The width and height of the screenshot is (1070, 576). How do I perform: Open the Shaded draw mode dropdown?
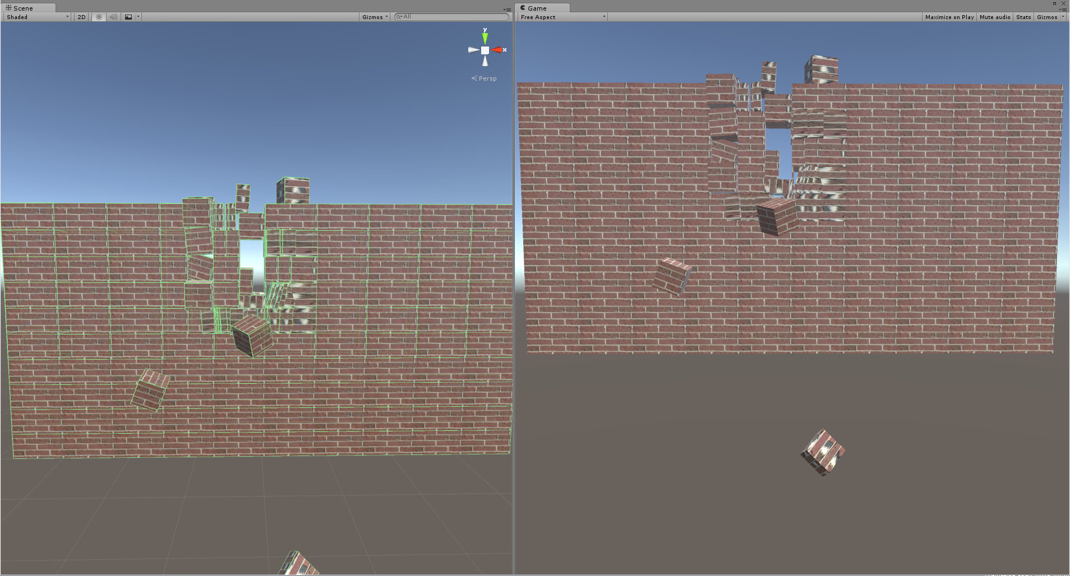coord(38,17)
